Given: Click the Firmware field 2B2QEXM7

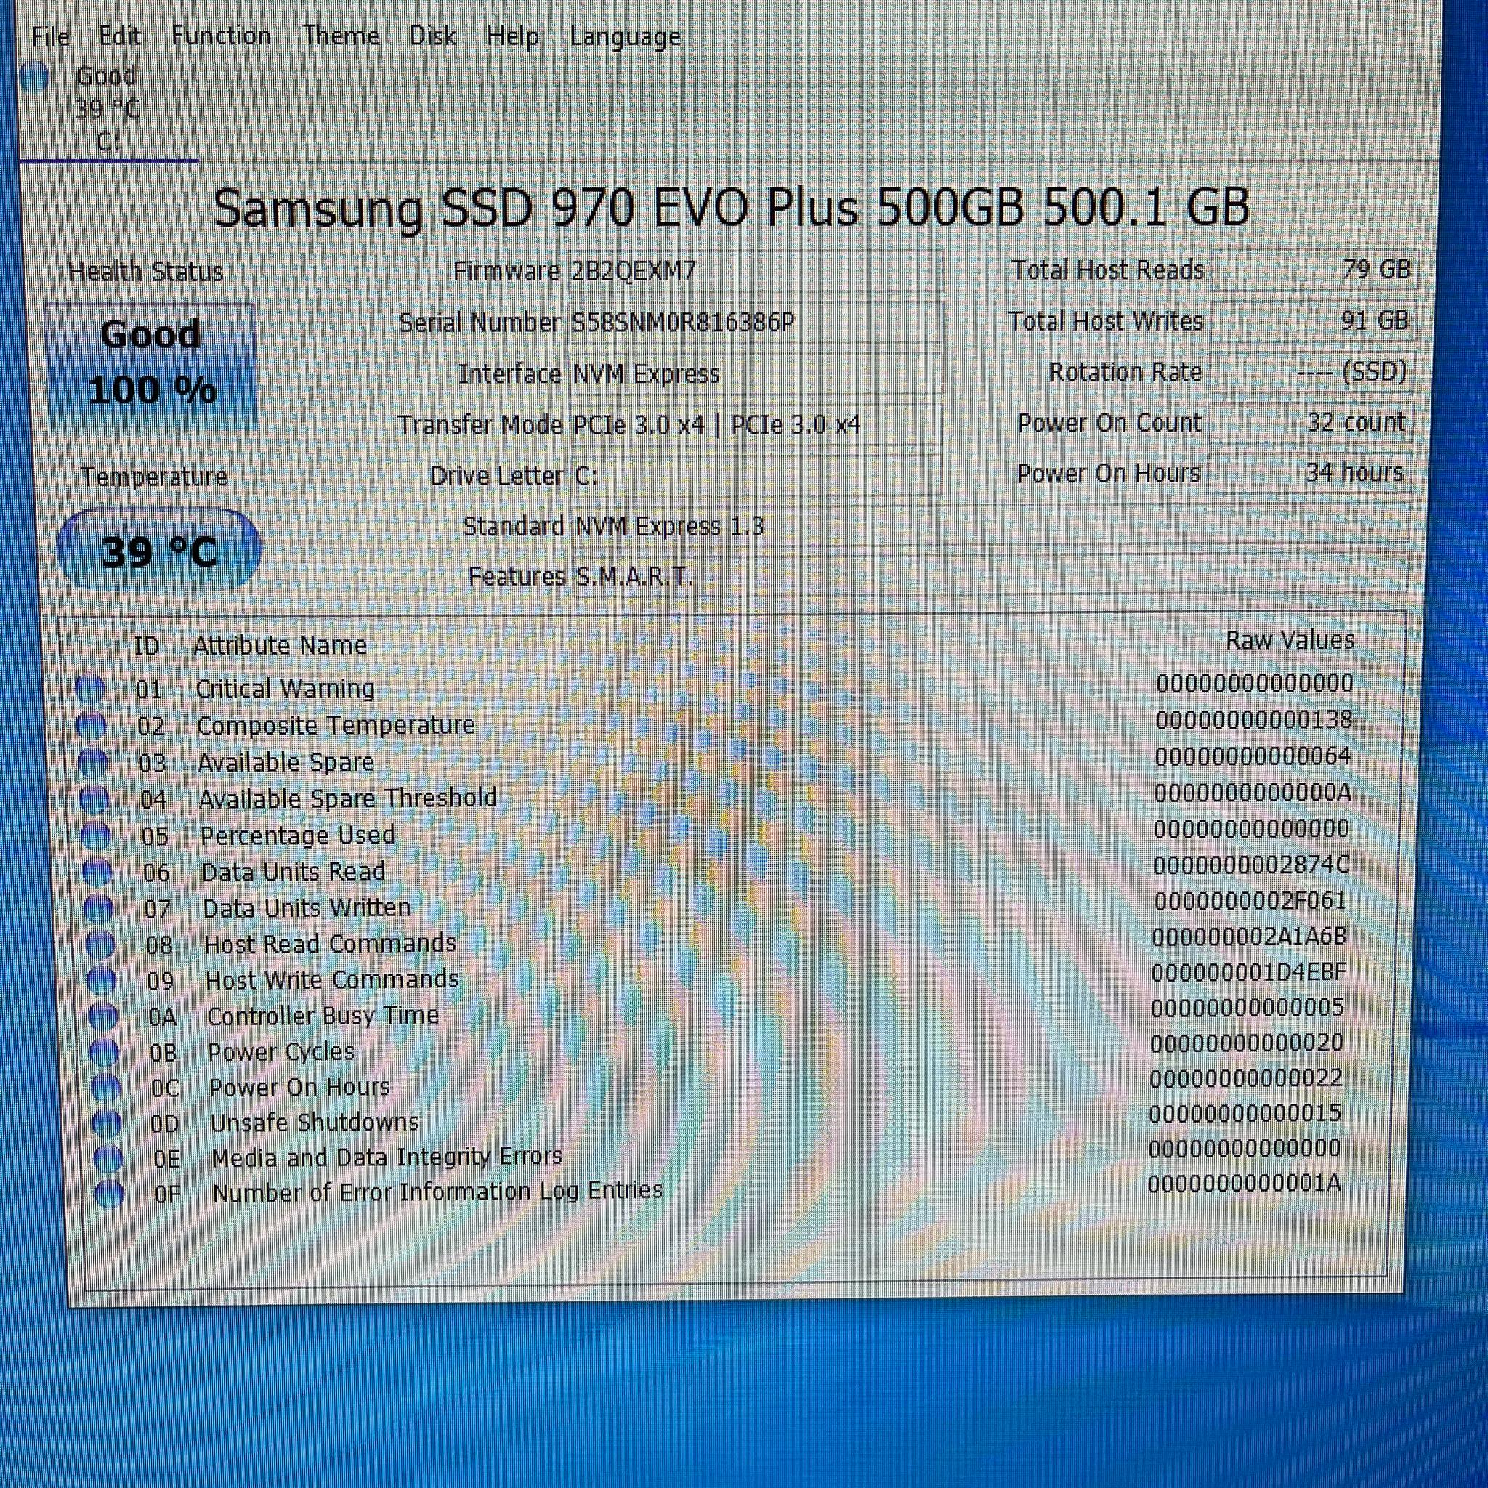Looking at the screenshot, I should pyautogui.click(x=755, y=271).
